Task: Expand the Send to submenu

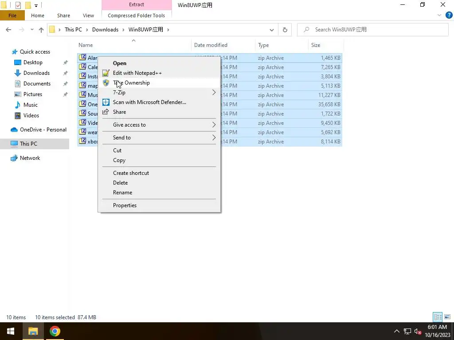Action: (214, 137)
